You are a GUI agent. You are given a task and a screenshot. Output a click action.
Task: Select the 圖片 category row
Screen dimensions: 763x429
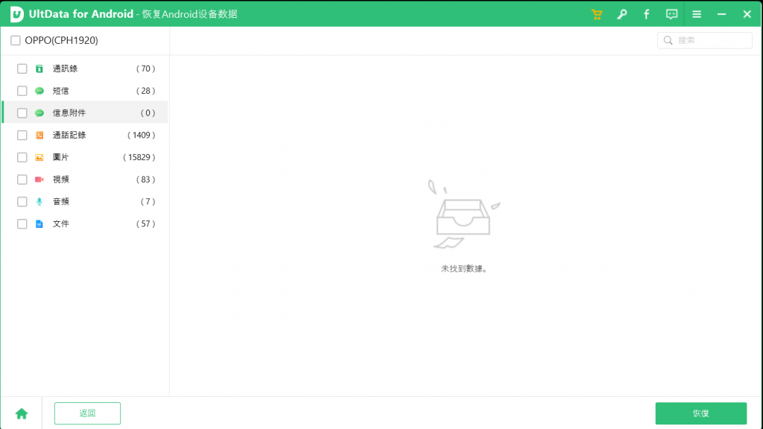tap(85, 157)
